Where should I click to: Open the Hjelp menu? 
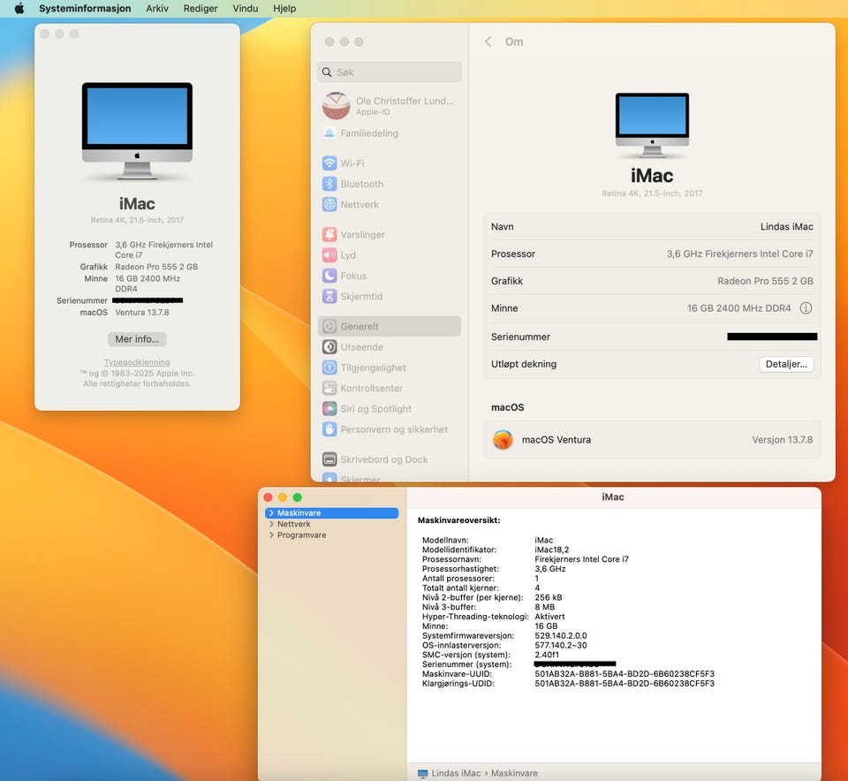click(x=284, y=9)
